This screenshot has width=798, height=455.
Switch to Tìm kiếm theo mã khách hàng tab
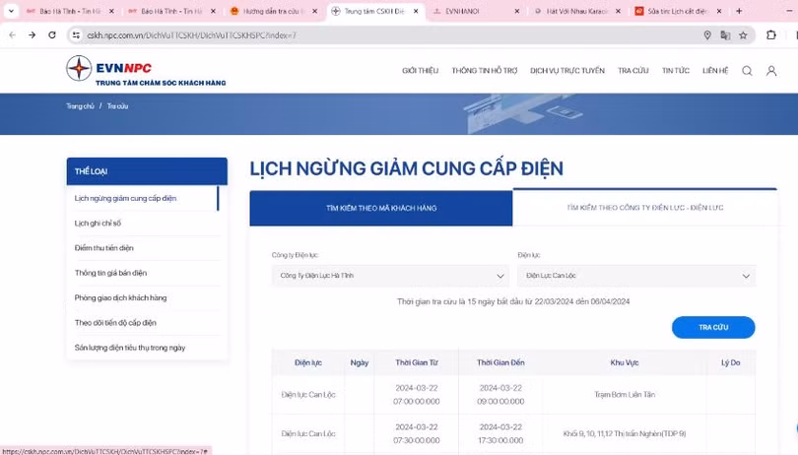point(380,208)
